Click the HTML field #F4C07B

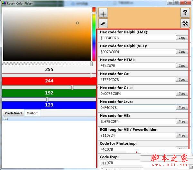[138, 66]
